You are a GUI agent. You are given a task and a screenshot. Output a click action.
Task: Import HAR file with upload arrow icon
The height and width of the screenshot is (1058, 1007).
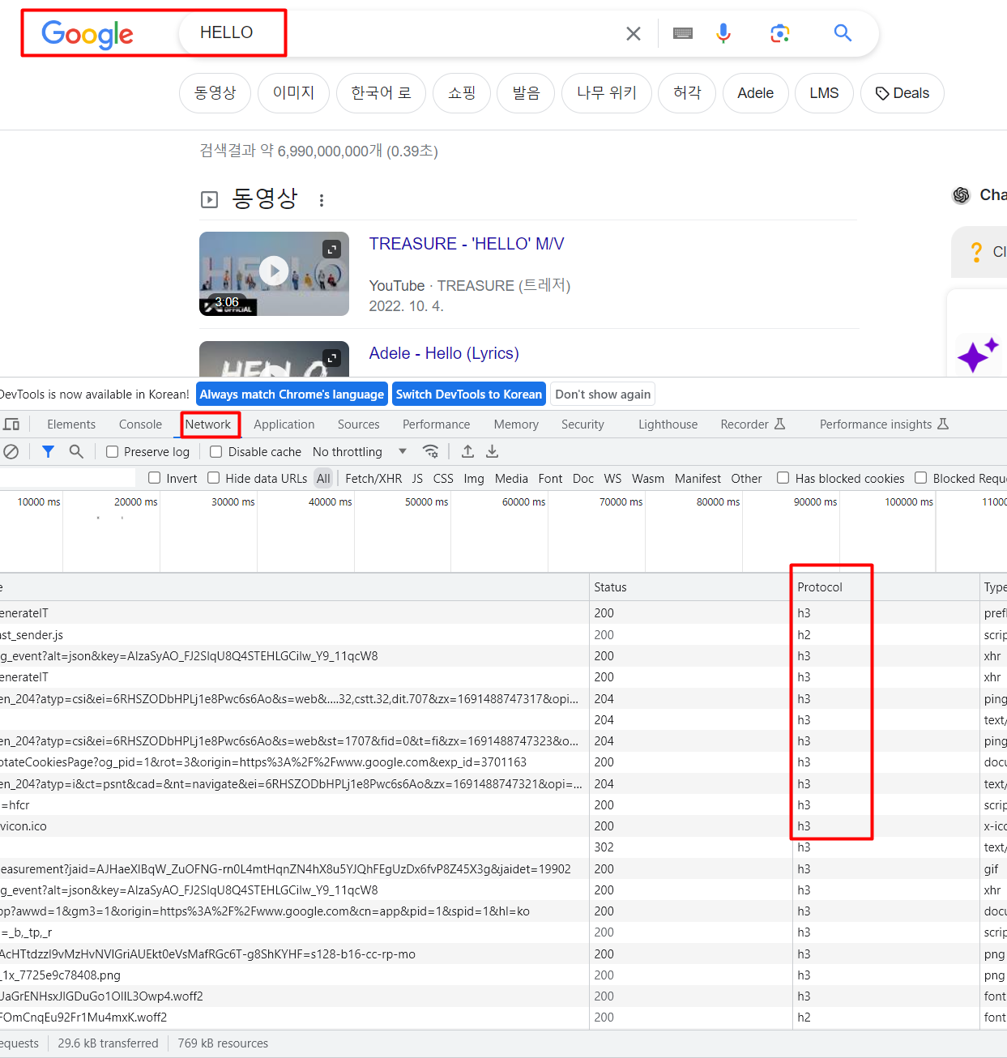[x=467, y=452]
